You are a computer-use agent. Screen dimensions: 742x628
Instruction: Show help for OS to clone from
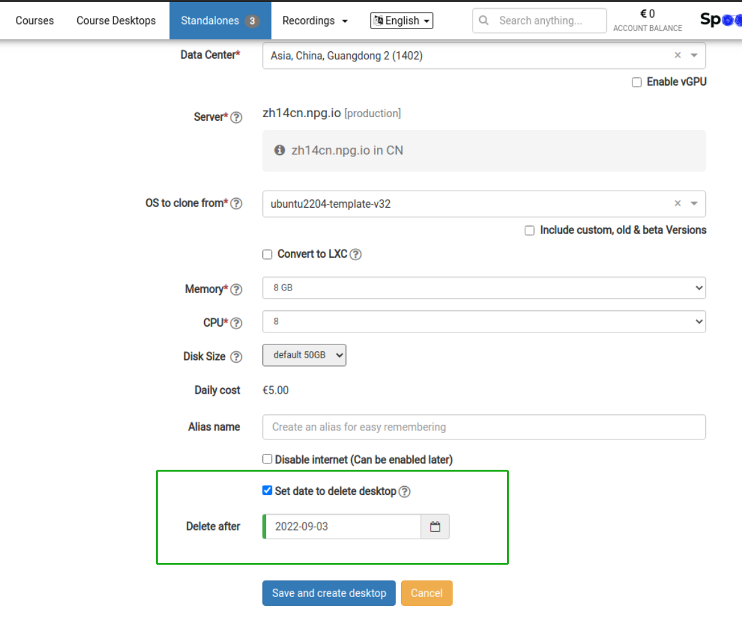tap(236, 203)
